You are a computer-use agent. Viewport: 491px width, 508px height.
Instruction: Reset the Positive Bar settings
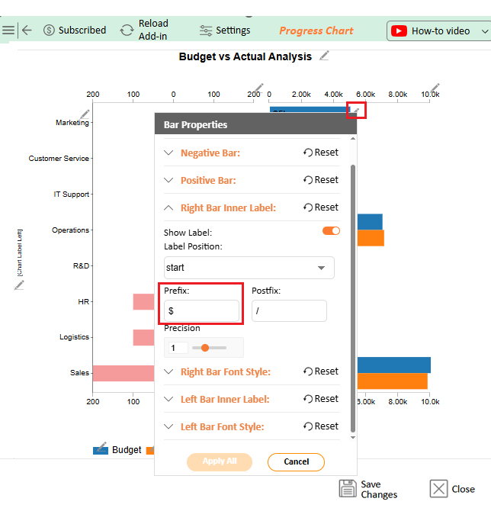click(321, 180)
